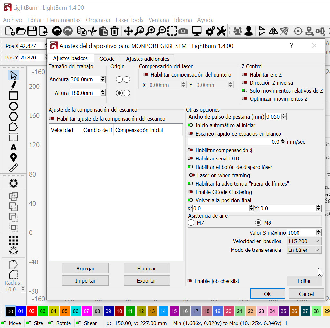Viewport: 330px width, 328px height.
Task: Click the Importar button
Action: click(85, 281)
